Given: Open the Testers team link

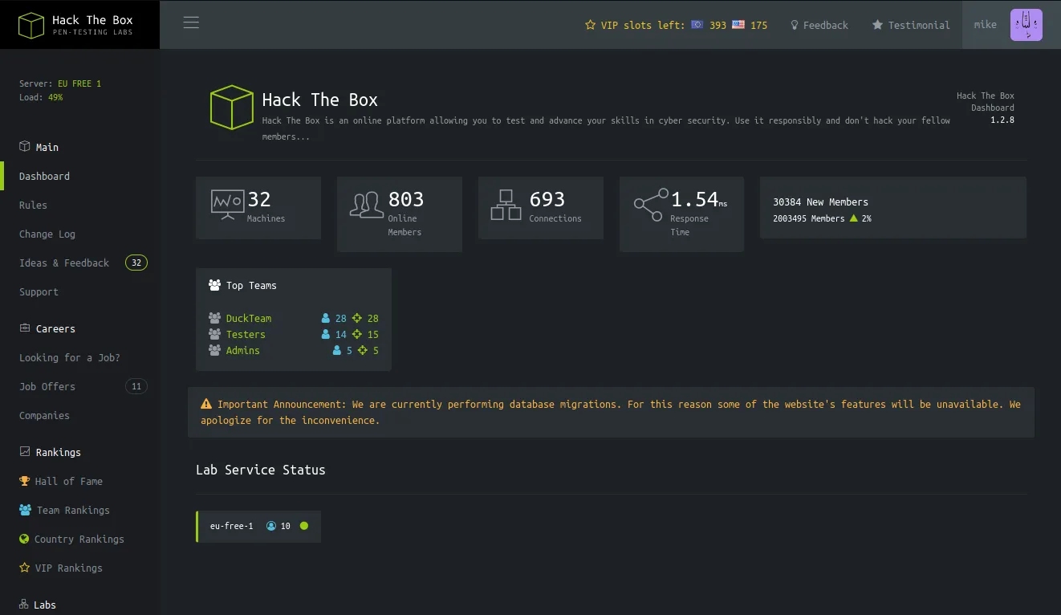Looking at the screenshot, I should pyautogui.click(x=246, y=335).
